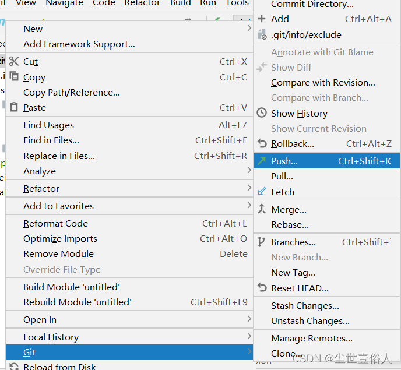The image size is (401, 370).
Task: Click the .git/info/exclude file icon
Action: (x=262, y=34)
